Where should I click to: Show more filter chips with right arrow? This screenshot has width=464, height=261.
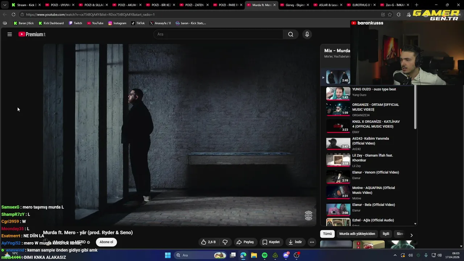[411, 235]
